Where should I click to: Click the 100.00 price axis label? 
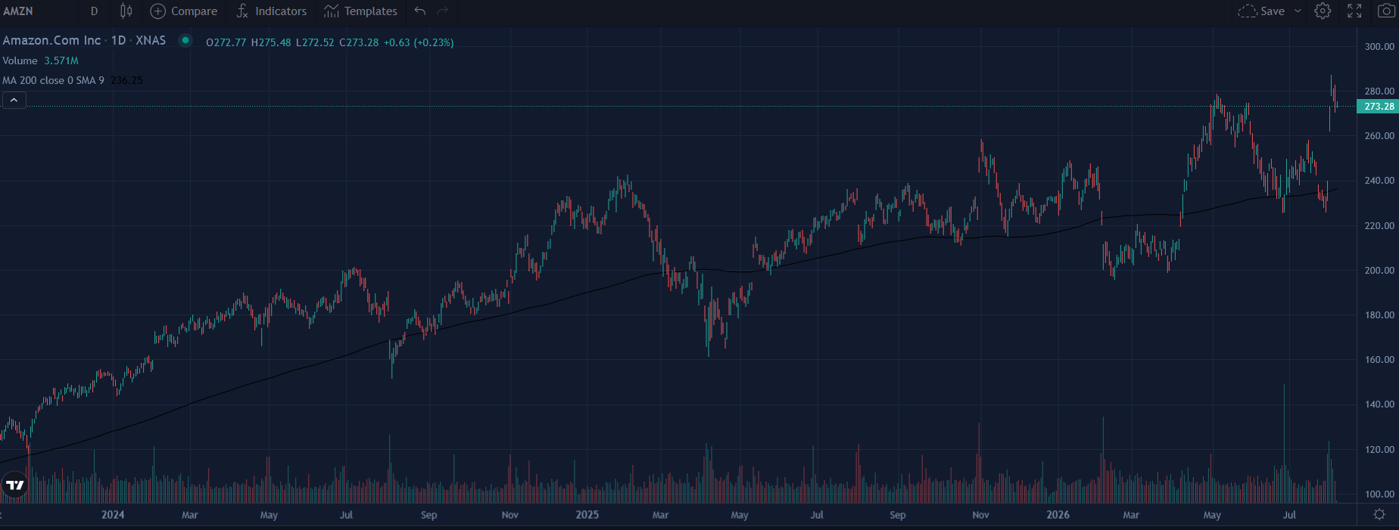click(1379, 494)
